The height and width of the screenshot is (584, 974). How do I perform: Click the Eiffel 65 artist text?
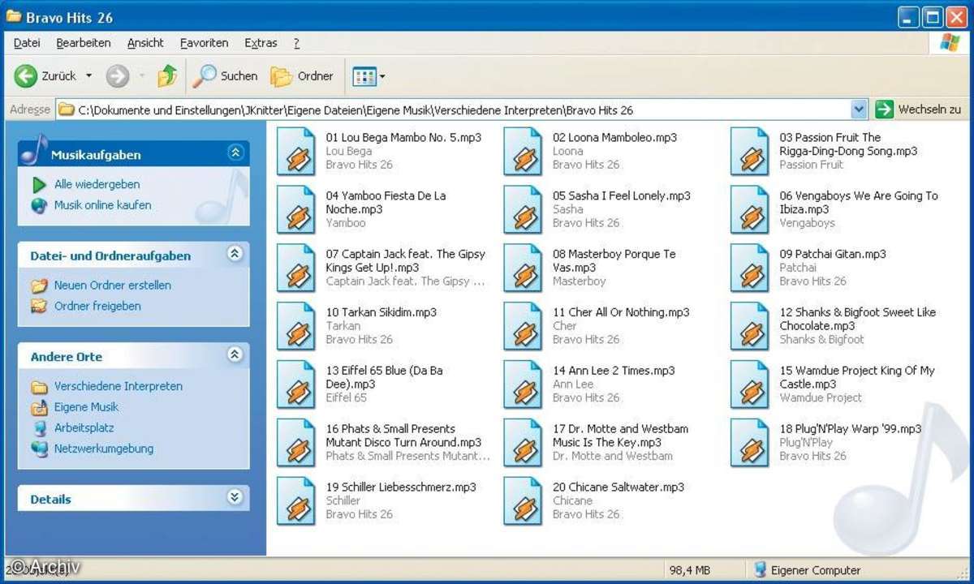347,397
